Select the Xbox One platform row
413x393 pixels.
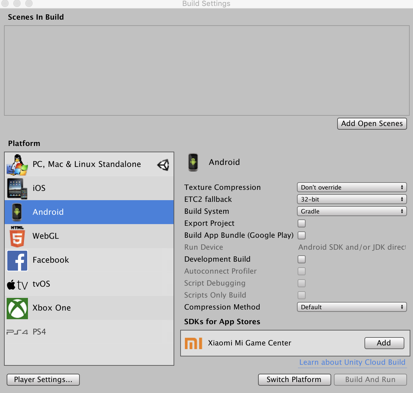(x=89, y=308)
